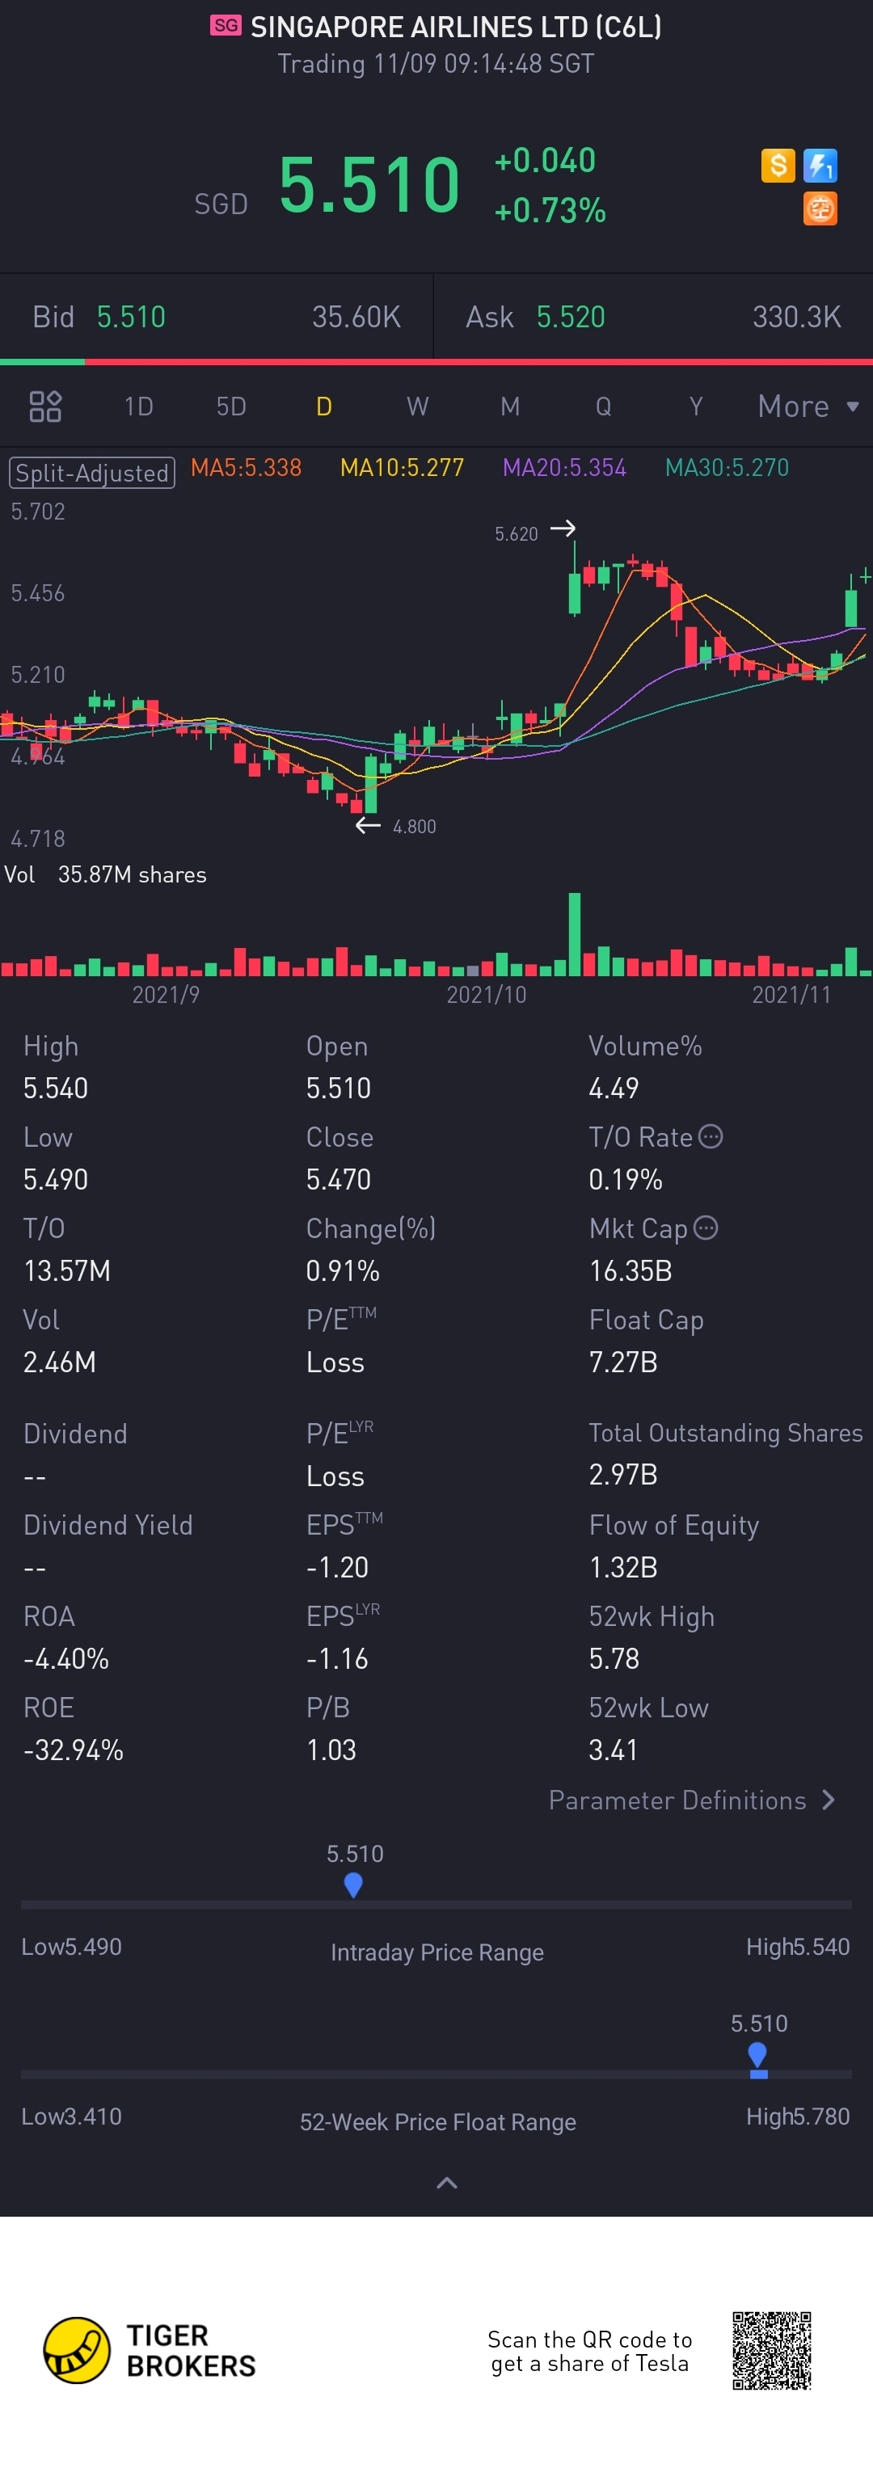Tap the orange financing badge icon
This screenshot has width=873, height=2485.
click(820, 208)
